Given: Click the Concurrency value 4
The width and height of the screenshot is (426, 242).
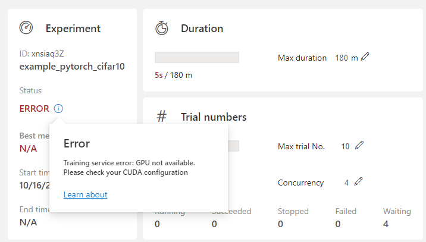Looking at the screenshot, I should click(x=346, y=183).
